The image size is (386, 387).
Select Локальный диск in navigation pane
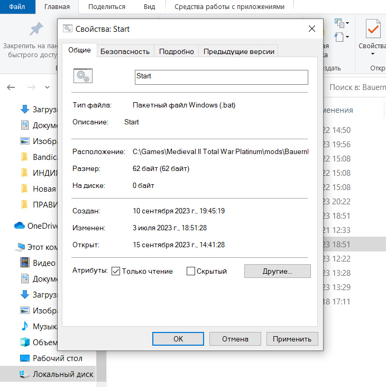[x=48, y=374]
